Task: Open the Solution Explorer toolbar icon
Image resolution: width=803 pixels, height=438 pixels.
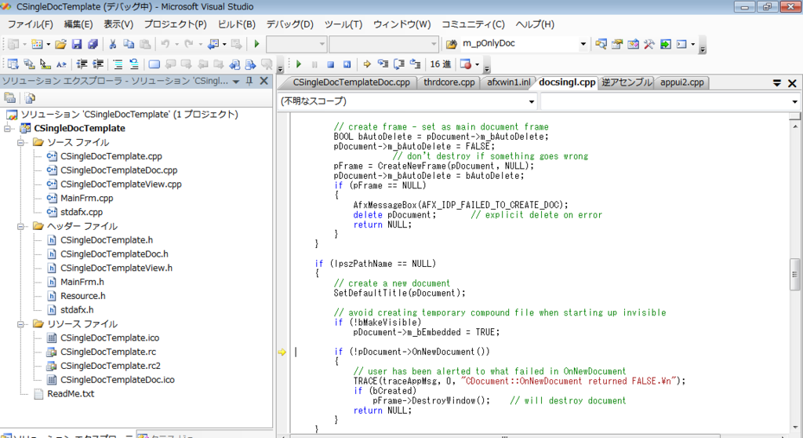Action: (601, 44)
